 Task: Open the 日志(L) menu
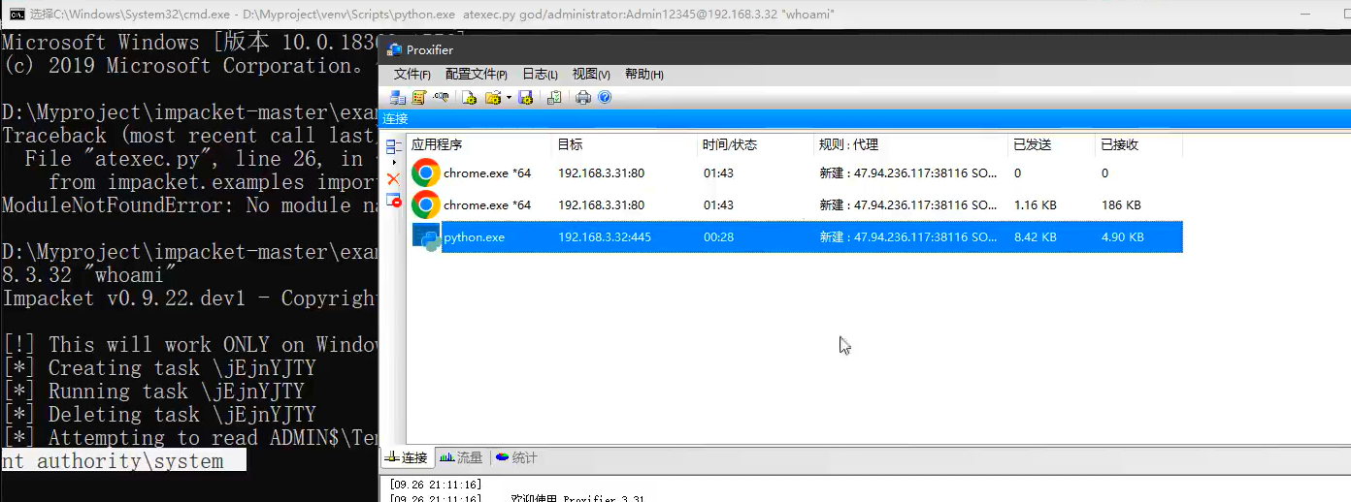point(540,75)
